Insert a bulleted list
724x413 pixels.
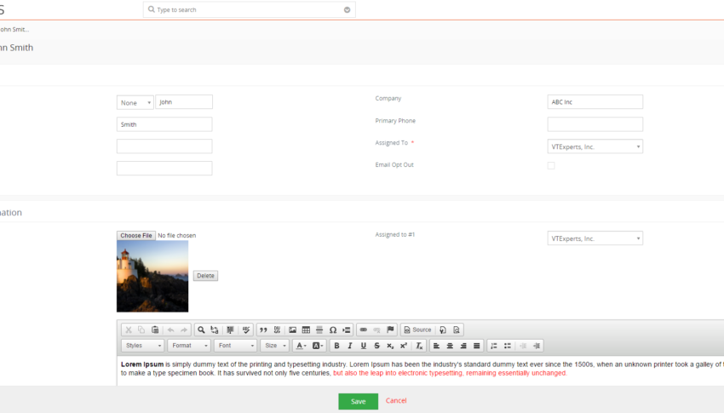(x=508, y=346)
